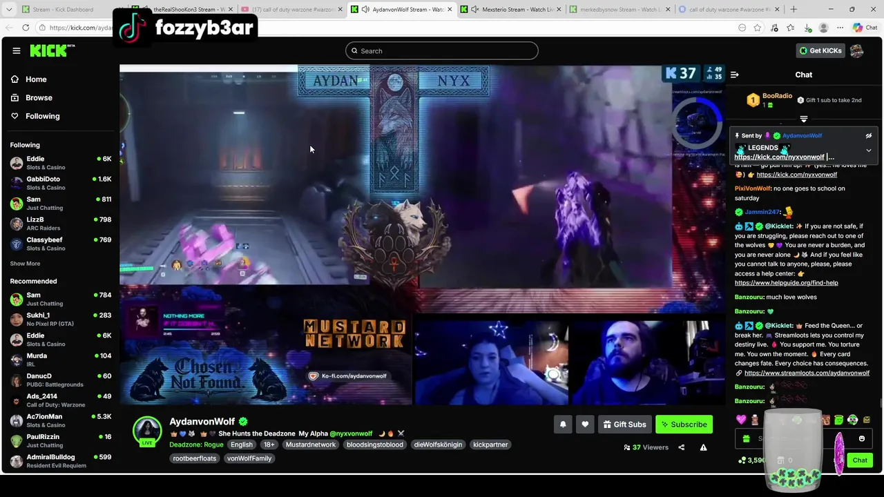Screen dimensions: 884x497
Task: Open LizzB's ARC Raiders channel
Action: click(61, 224)
